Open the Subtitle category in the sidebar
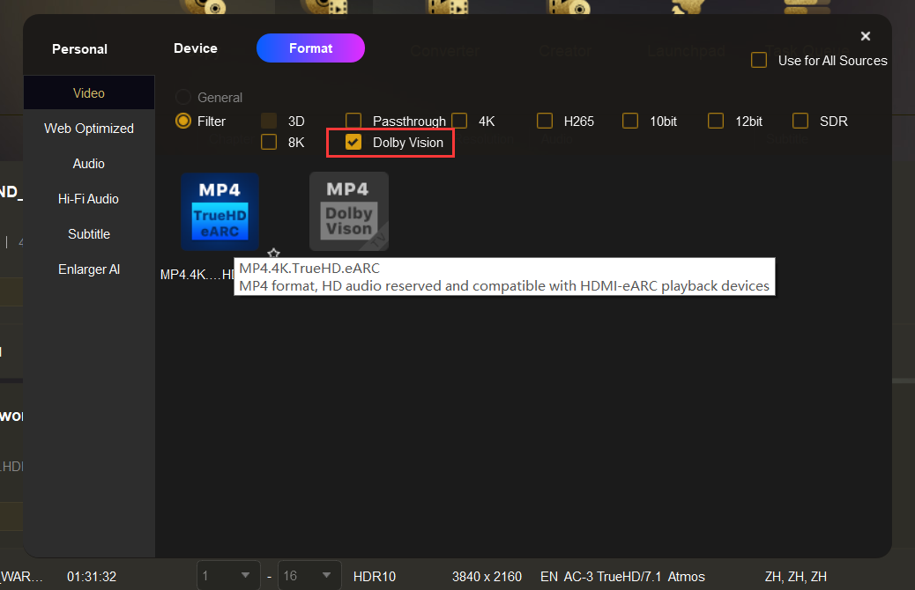 click(x=89, y=233)
